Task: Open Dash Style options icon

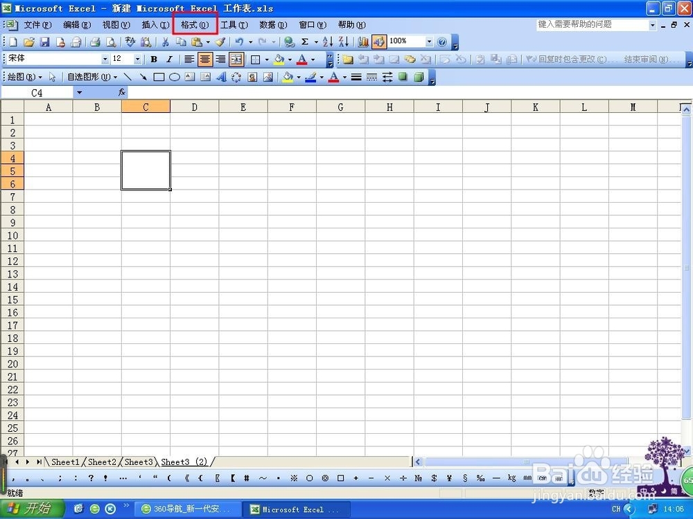Action: (x=371, y=78)
